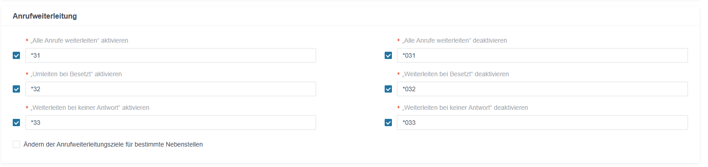Select the *32 code input field
The width and height of the screenshot is (708, 167).
(171, 89)
